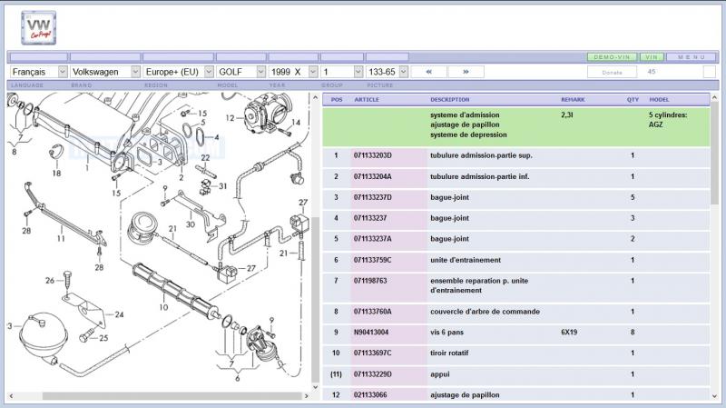Sort by the POS column header
726x408 pixels.
tap(337, 100)
